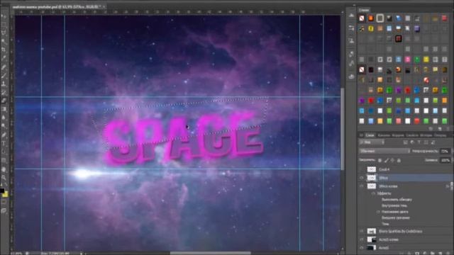Click the foreground color black swatch
The width and height of the screenshot is (454, 255).
pyautogui.click(x=1, y=191)
